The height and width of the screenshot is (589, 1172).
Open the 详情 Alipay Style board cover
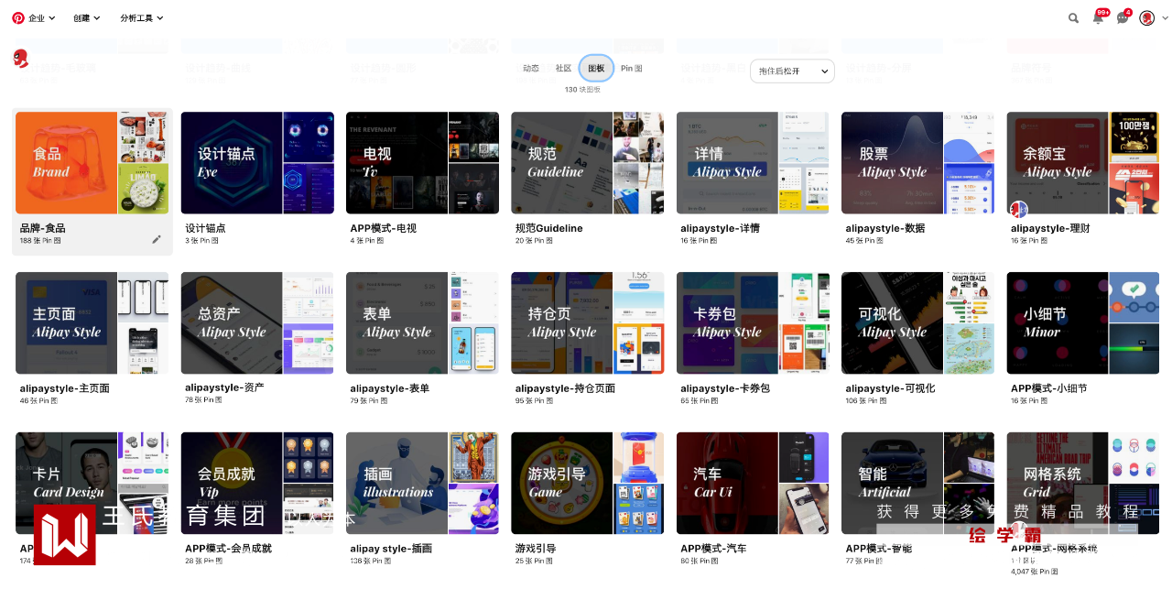[x=753, y=163]
